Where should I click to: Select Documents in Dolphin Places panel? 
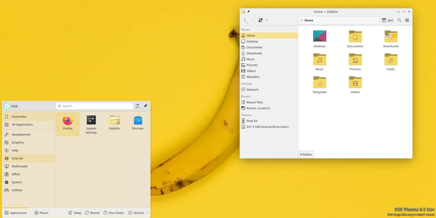click(268, 47)
